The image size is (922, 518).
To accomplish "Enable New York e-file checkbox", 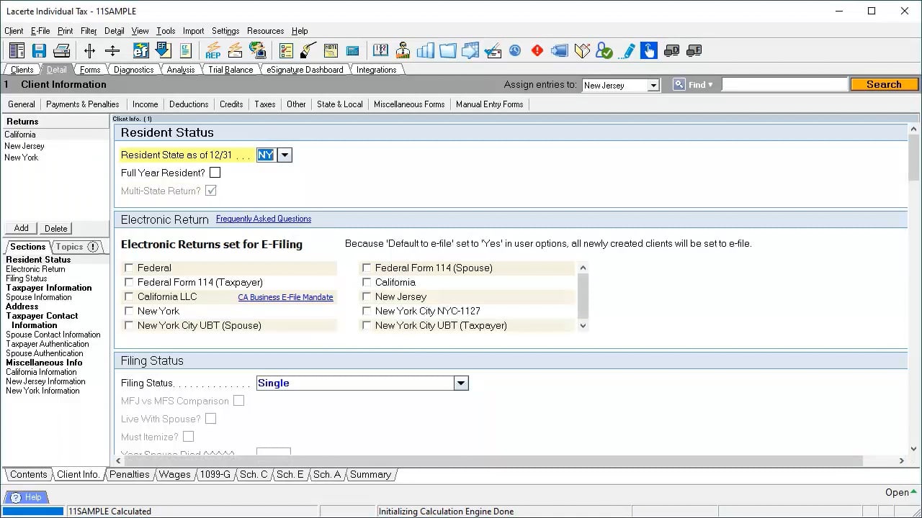I will click(129, 311).
